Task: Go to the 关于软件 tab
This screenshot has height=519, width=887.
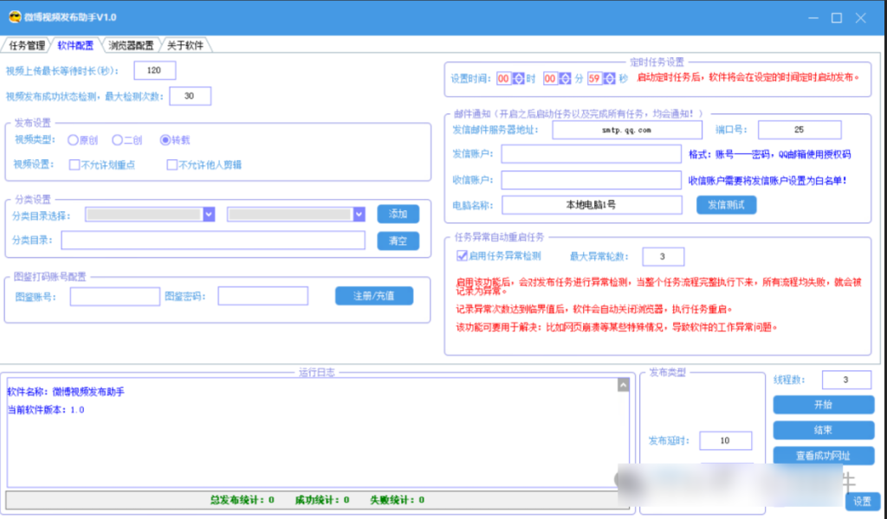Action: tap(185, 45)
